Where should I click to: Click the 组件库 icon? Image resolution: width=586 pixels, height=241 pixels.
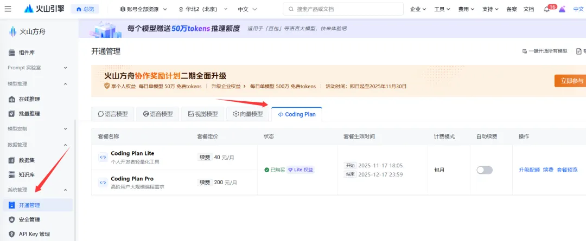coord(12,53)
